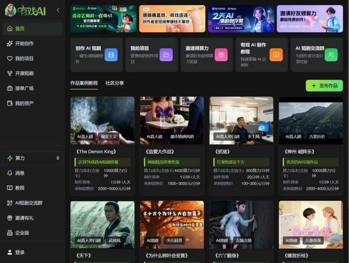Open the 2天AI漫剧创作营 banner
This screenshot has height=263, width=349.
[x=241, y=19]
